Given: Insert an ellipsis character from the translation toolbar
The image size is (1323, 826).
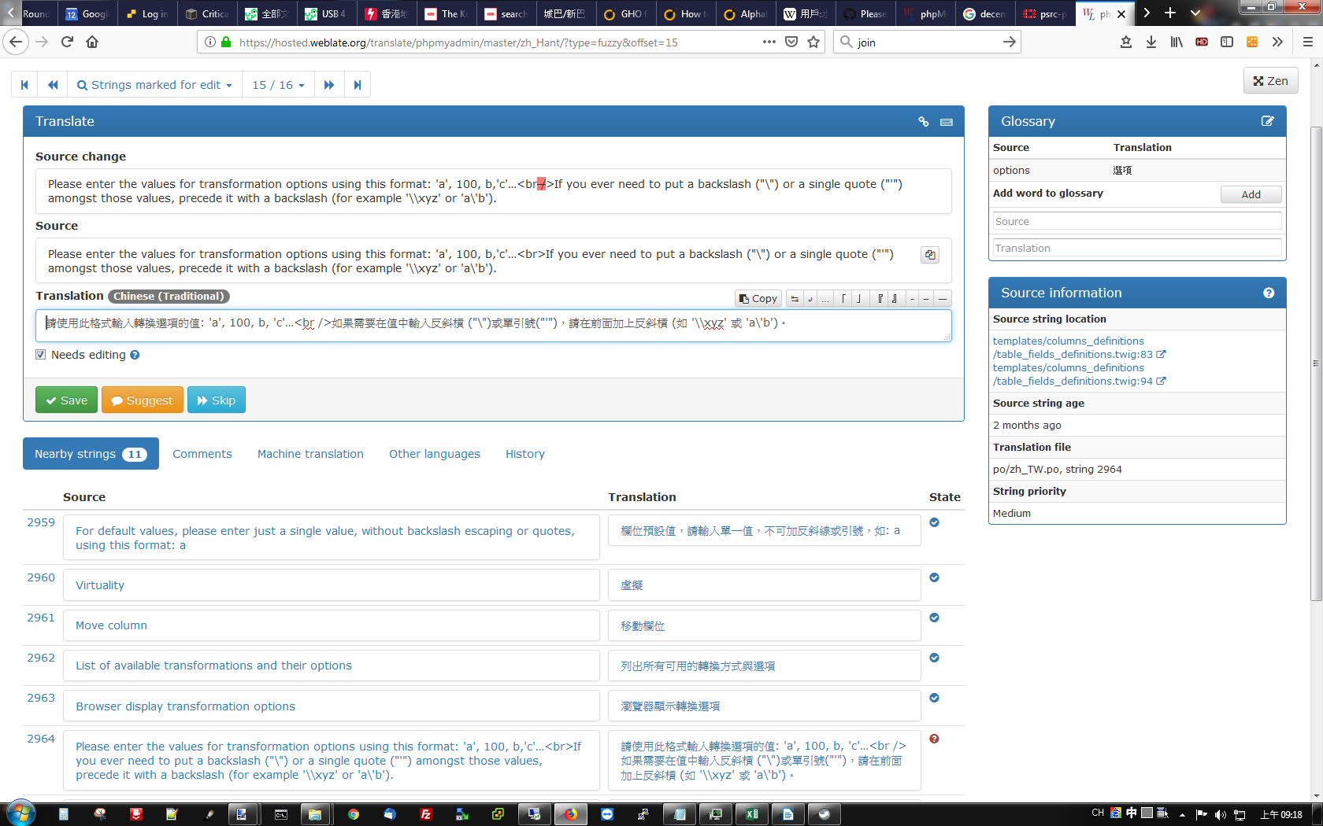Looking at the screenshot, I should click(825, 298).
